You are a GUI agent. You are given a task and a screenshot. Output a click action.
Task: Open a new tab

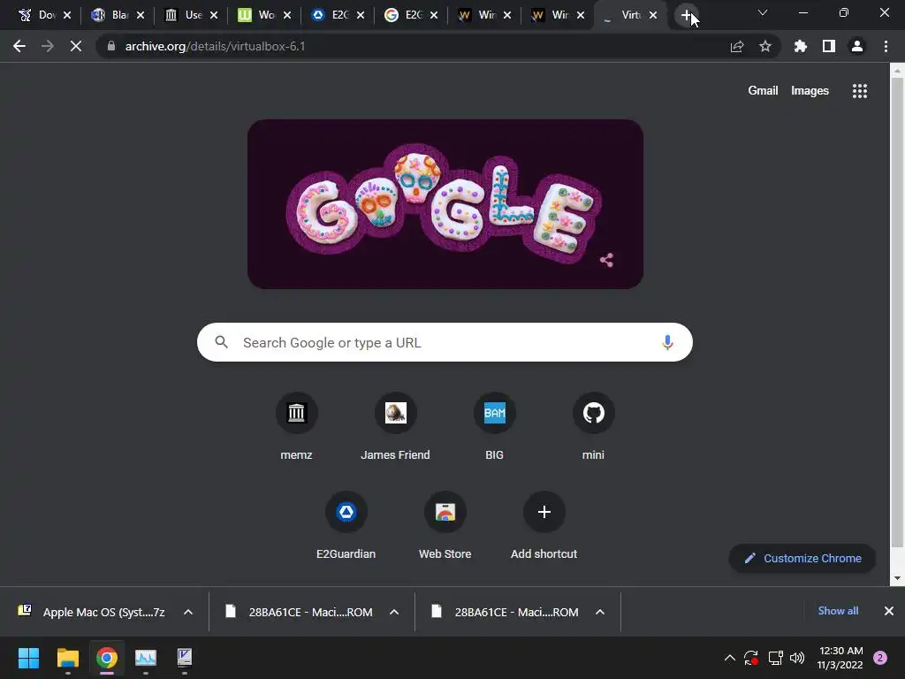point(686,16)
